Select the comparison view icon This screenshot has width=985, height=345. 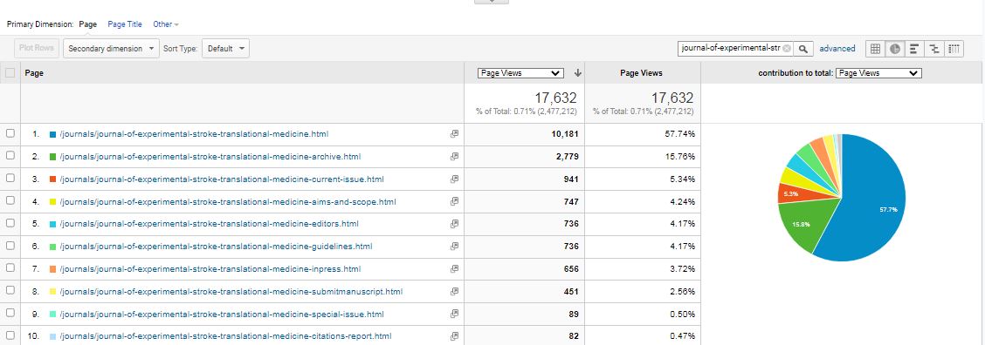[x=934, y=48]
